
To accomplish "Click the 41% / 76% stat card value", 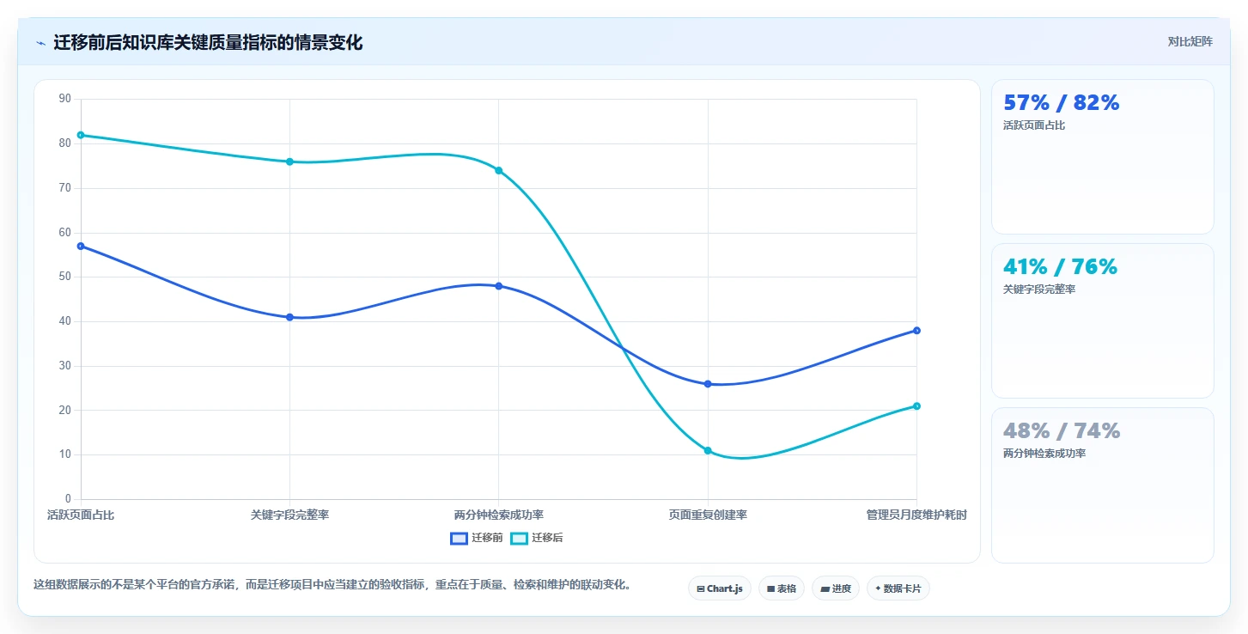I will tap(1060, 267).
